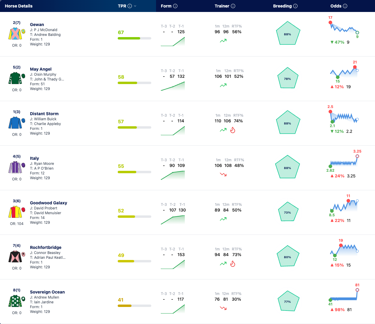Select the Breeding column header
This screenshot has width=375, height=324.
(282, 6)
